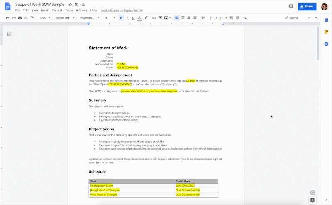This screenshot has width=332, height=205.
Task: Open the Edit menu
Action: click(26, 10)
